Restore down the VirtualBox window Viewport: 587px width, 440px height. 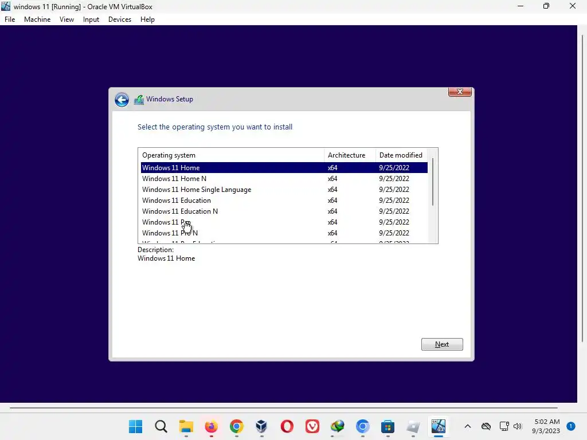546,6
